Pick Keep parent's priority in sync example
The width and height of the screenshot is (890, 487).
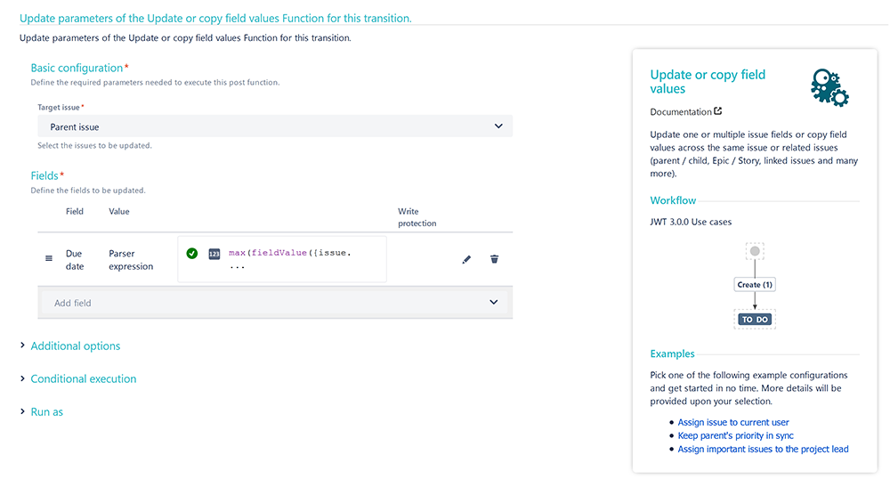coord(736,435)
